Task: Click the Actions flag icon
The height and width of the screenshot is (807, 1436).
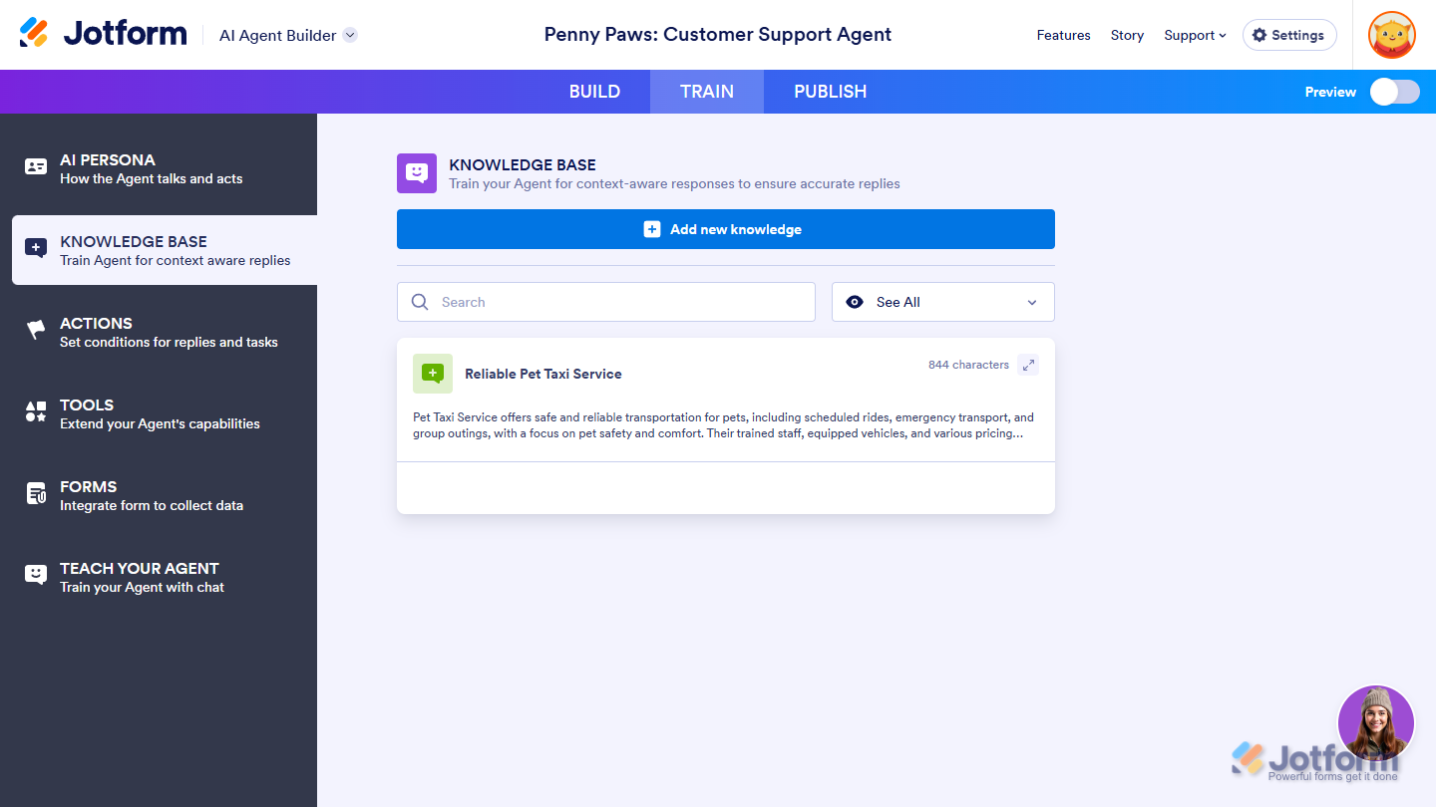Action: (36, 331)
